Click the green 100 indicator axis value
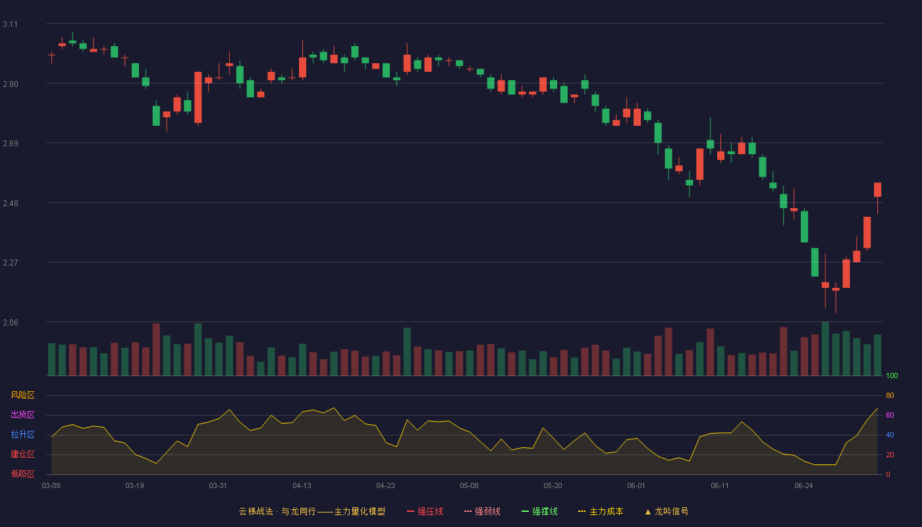 tap(892, 376)
